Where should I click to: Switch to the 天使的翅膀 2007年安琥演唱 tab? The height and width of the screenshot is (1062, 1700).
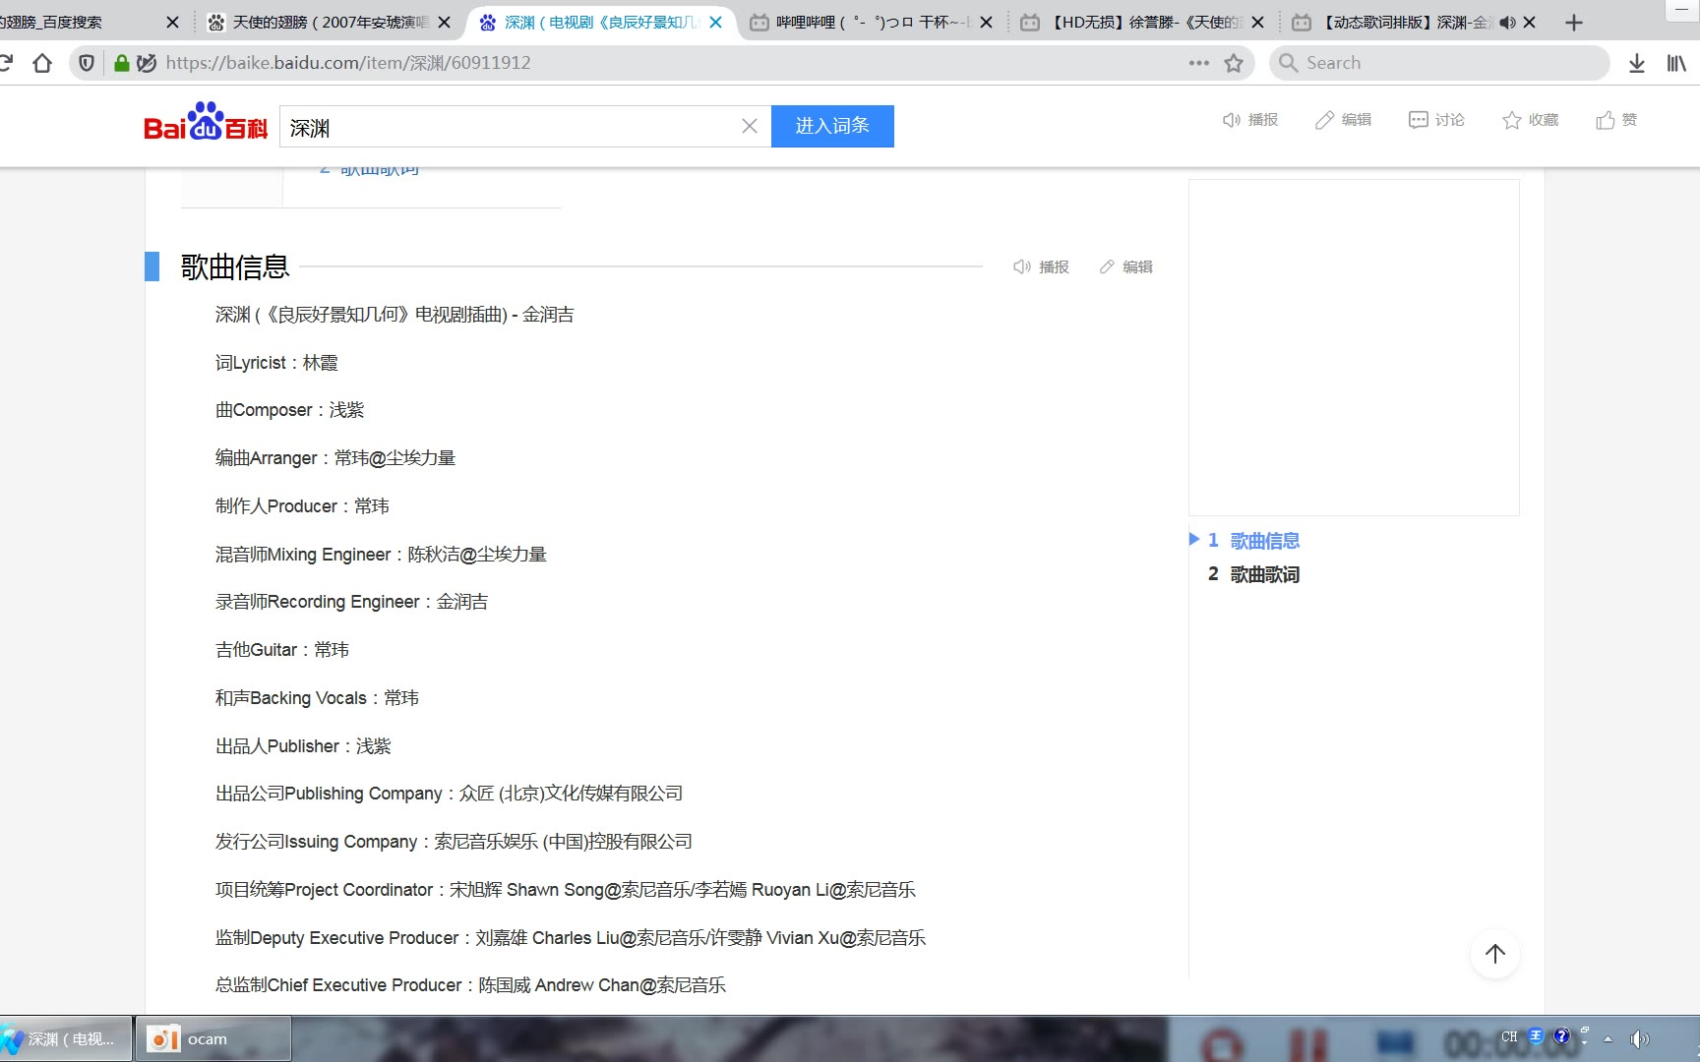[330, 22]
